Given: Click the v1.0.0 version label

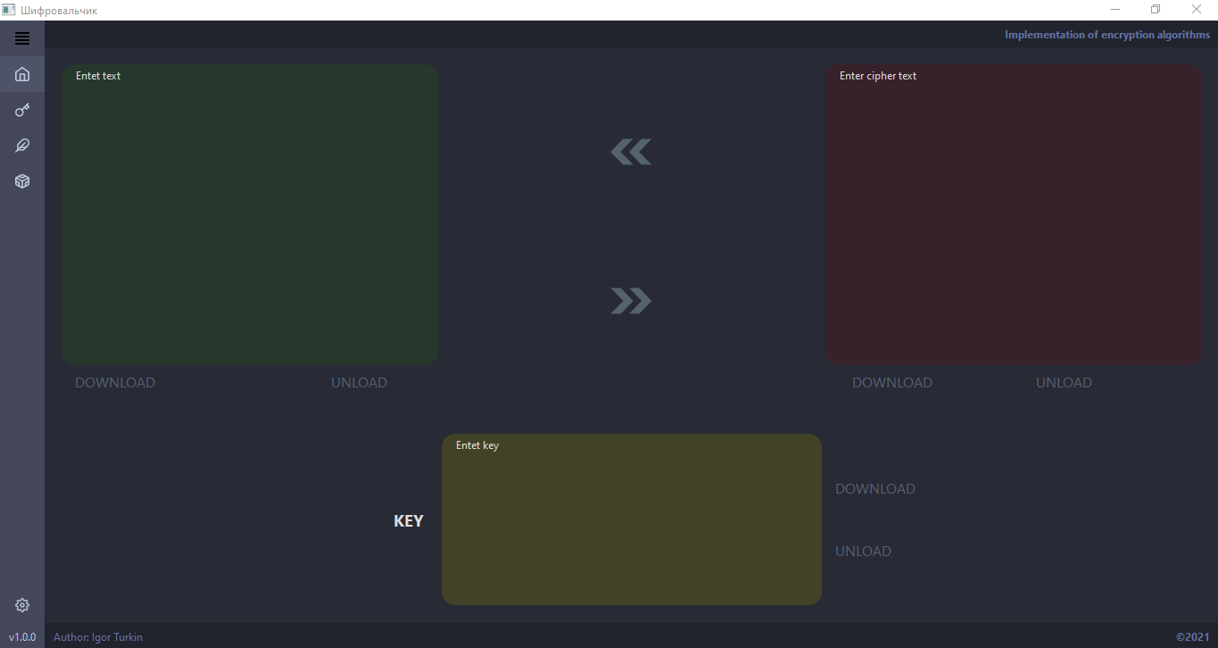Looking at the screenshot, I should (21, 636).
